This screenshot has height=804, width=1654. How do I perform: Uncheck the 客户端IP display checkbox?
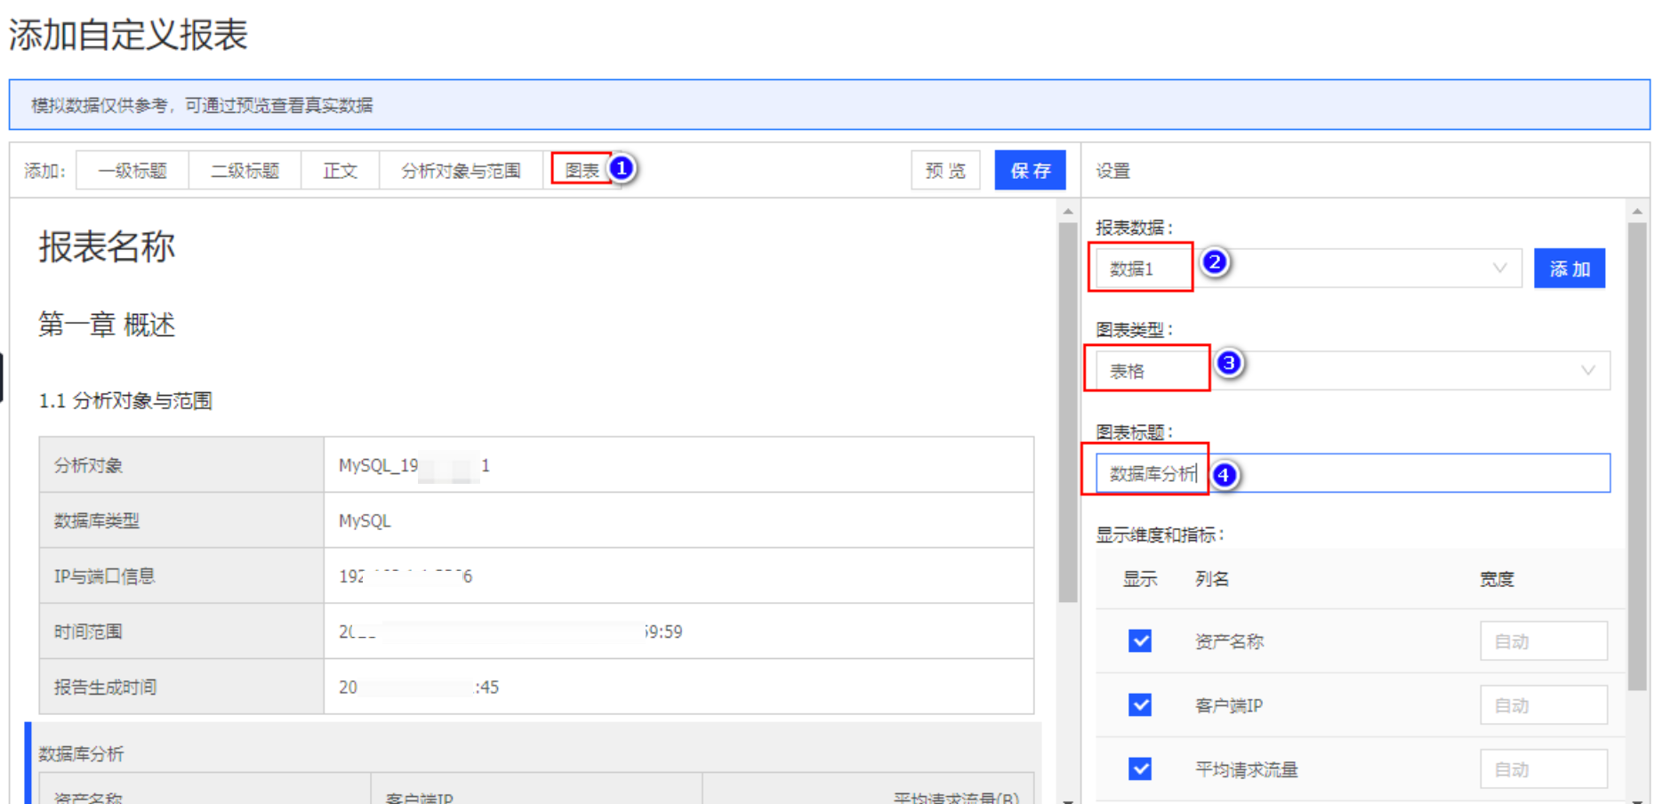1140,705
